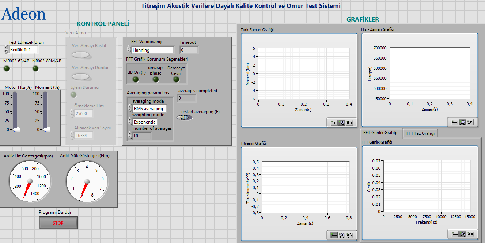This screenshot has height=243, width=485.
Task: Click zoom tool on Tork Zaman graph palette
Action: (342, 123)
